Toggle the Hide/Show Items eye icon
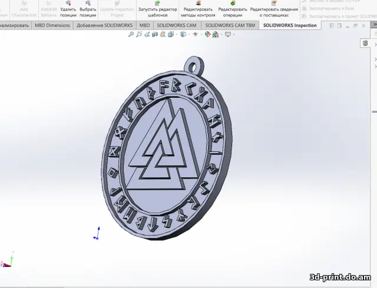 (195, 34)
